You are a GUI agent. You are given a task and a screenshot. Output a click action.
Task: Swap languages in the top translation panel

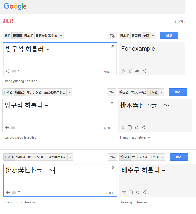(112, 36)
